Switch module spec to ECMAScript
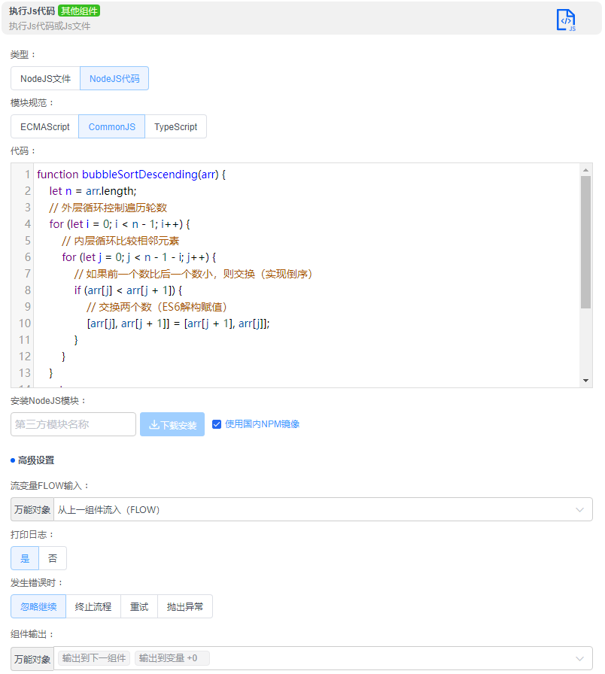 click(44, 126)
